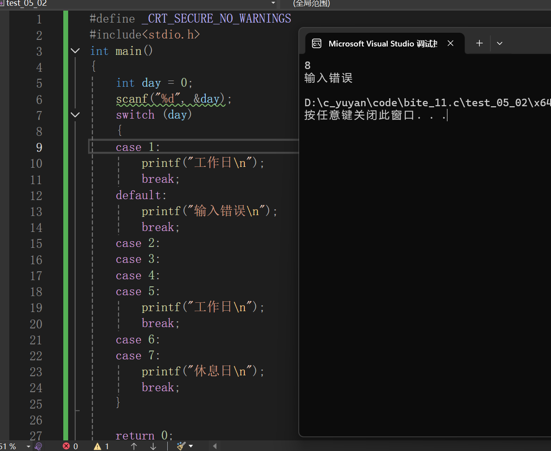Click the 'case 3:' label
551x451 pixels.
click(x=138, y=259)
